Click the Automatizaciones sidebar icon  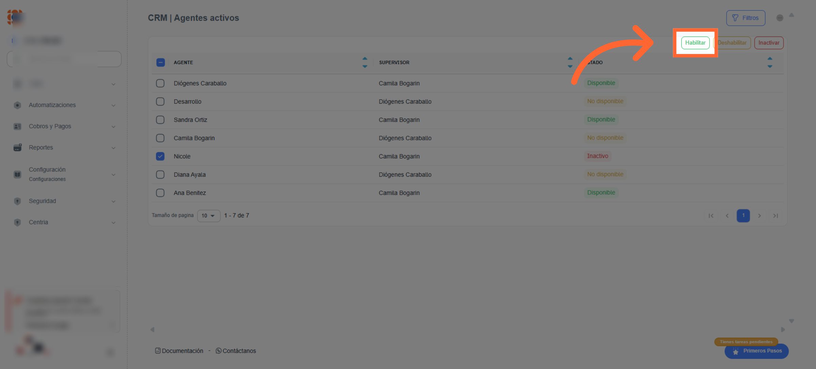pos(17,105)
